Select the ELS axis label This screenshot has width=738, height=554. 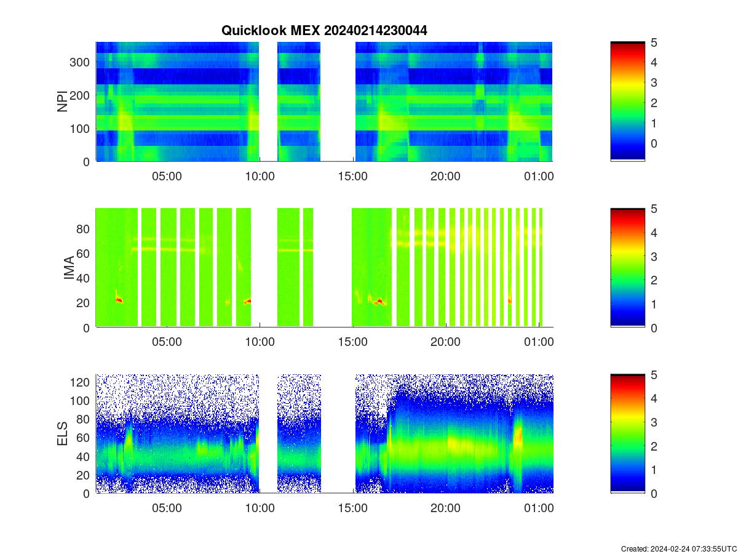[62, 433]
